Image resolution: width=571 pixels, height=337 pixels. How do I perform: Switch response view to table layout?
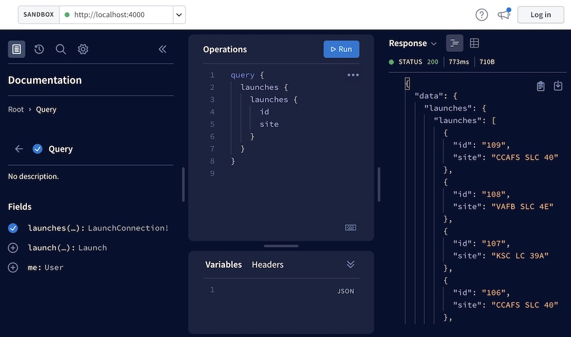tap(475, 43)
